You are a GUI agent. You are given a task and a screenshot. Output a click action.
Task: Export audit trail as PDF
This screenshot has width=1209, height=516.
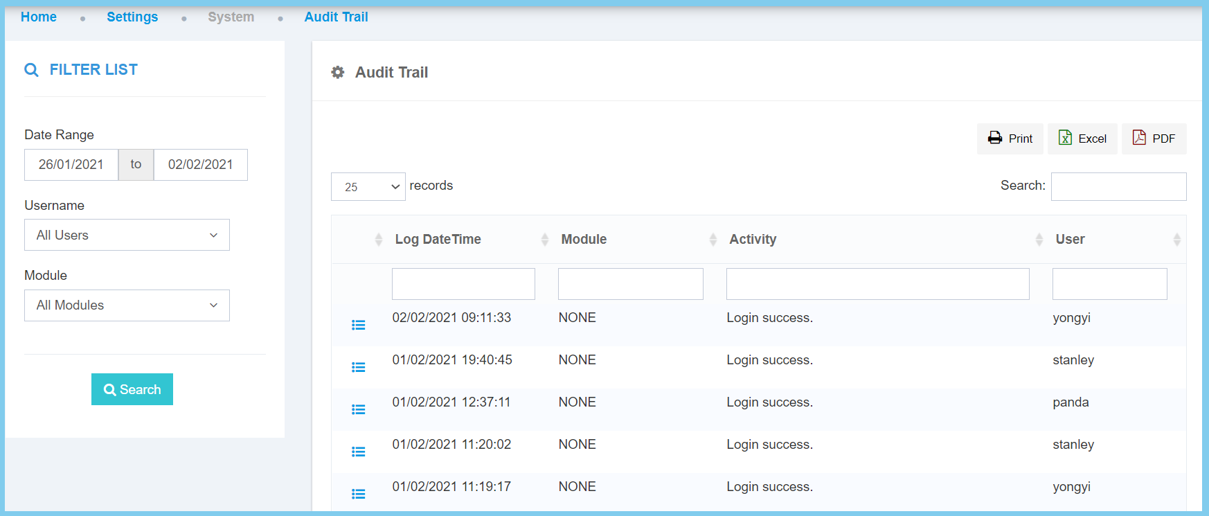(x=1154, y=139)
